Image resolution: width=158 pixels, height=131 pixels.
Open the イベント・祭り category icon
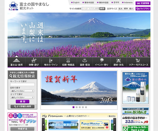click(x=101, y=61)
